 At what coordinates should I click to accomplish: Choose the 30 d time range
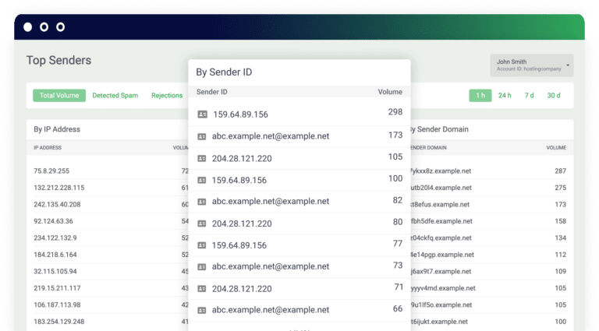click(553, 96)
